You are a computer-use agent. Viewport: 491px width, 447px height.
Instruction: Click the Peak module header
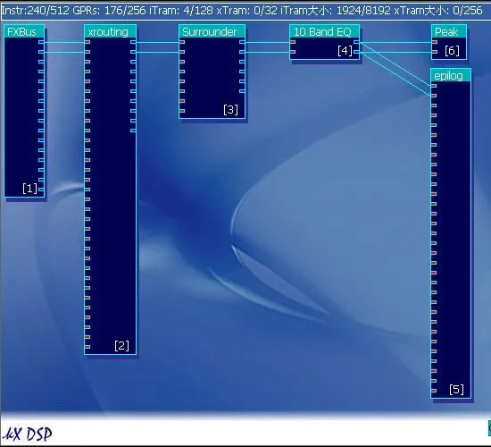[449, 31]
